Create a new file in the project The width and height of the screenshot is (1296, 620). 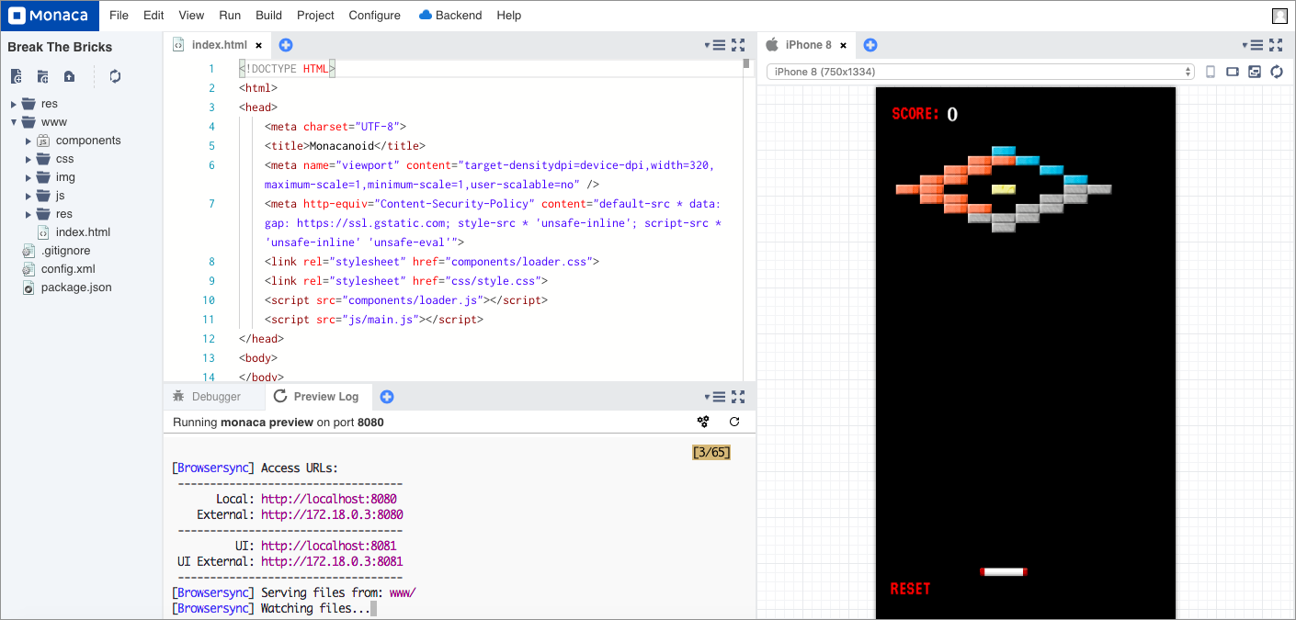(x=17, y=76)
